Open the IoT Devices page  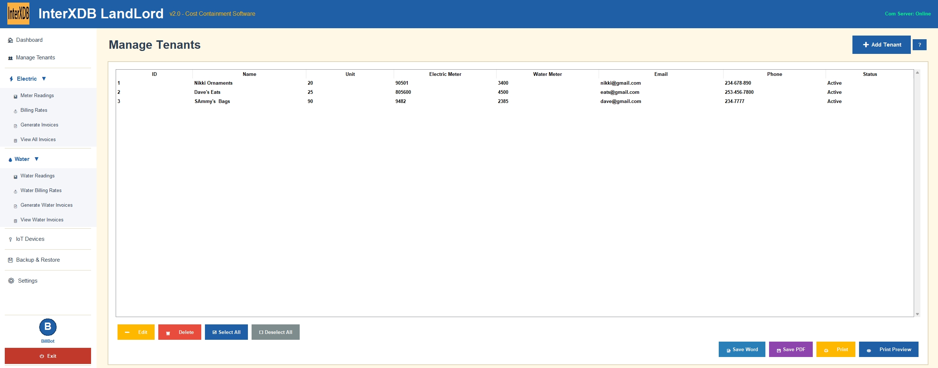[30, 239]
